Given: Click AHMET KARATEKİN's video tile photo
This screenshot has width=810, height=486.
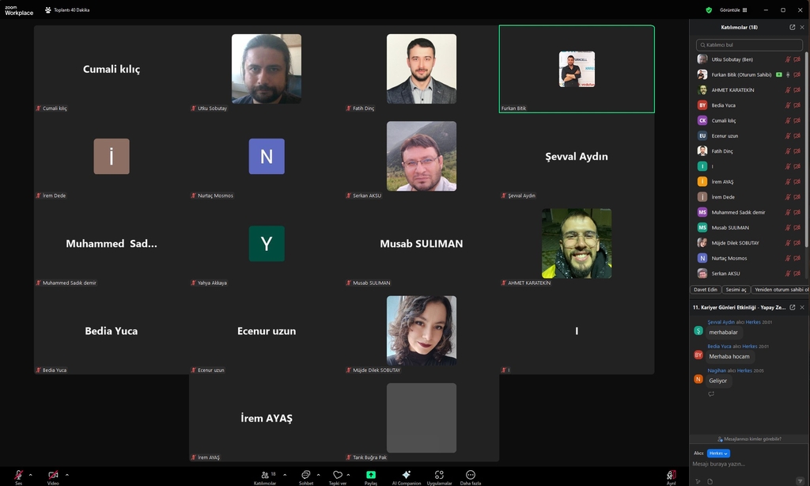Looking at the screenshot, I should [577, 244].
